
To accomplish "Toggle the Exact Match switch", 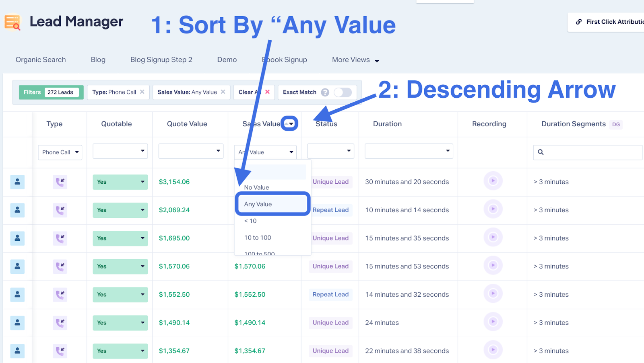I will (343, 92).
